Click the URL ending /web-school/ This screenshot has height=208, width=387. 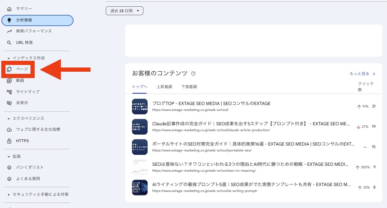[x=190, y=110]
